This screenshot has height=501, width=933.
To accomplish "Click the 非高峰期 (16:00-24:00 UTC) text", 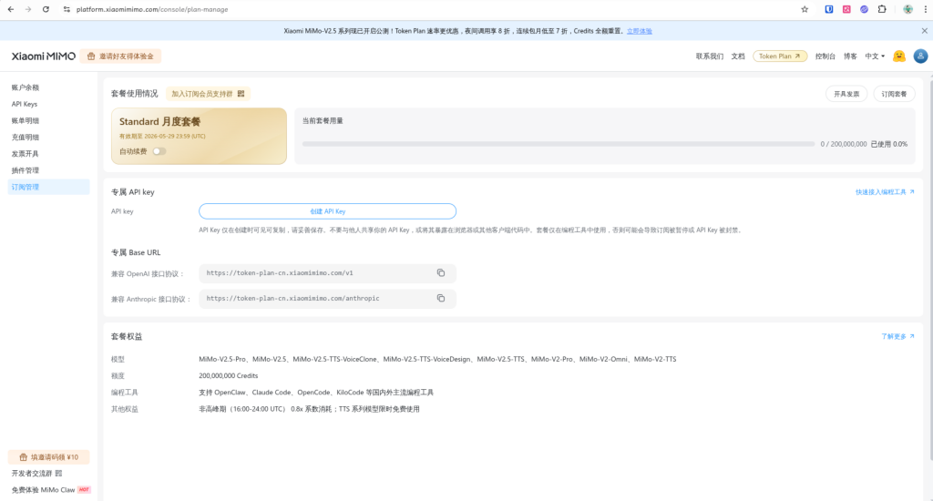I will [x=309, y=409].
